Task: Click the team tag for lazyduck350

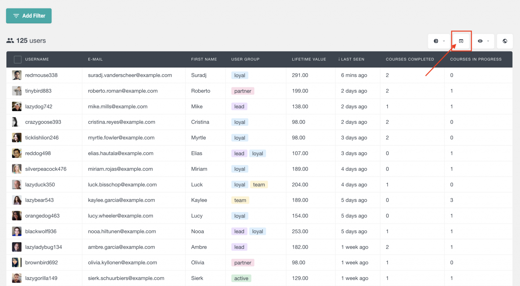Action: tap(259, 185)
